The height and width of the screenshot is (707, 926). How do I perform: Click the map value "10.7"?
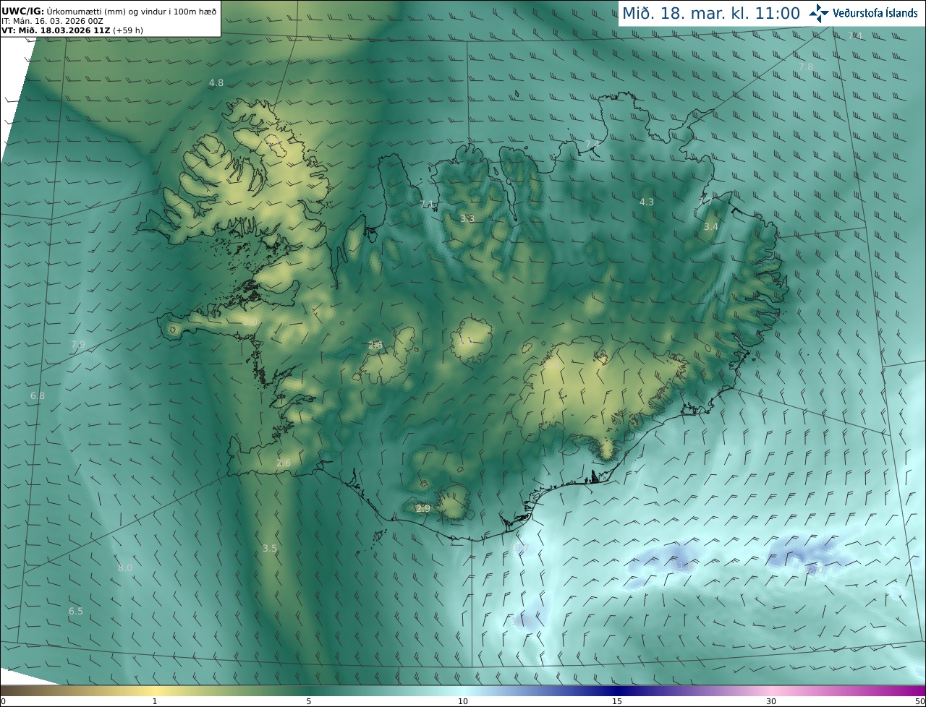click(x=521, y=549)
